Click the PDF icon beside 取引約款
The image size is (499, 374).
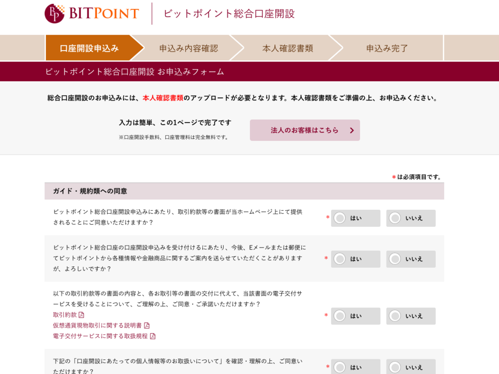81,315
